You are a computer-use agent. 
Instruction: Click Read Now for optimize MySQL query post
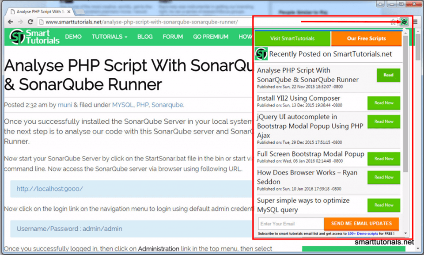click(x=384, y=205)
